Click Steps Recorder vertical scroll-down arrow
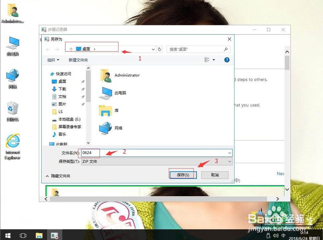This screenshot has height=240, width=323. [x=287, y=189]
